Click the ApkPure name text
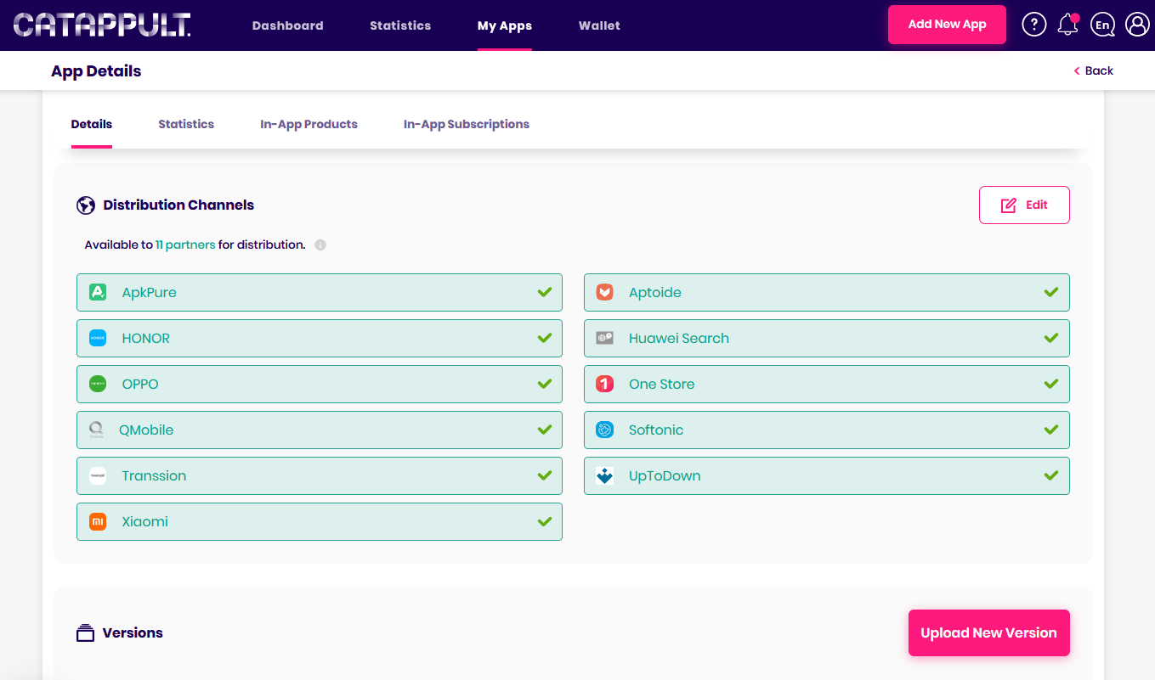The image size is (1155, 680). pyautogui.click(x=150, y=292)
